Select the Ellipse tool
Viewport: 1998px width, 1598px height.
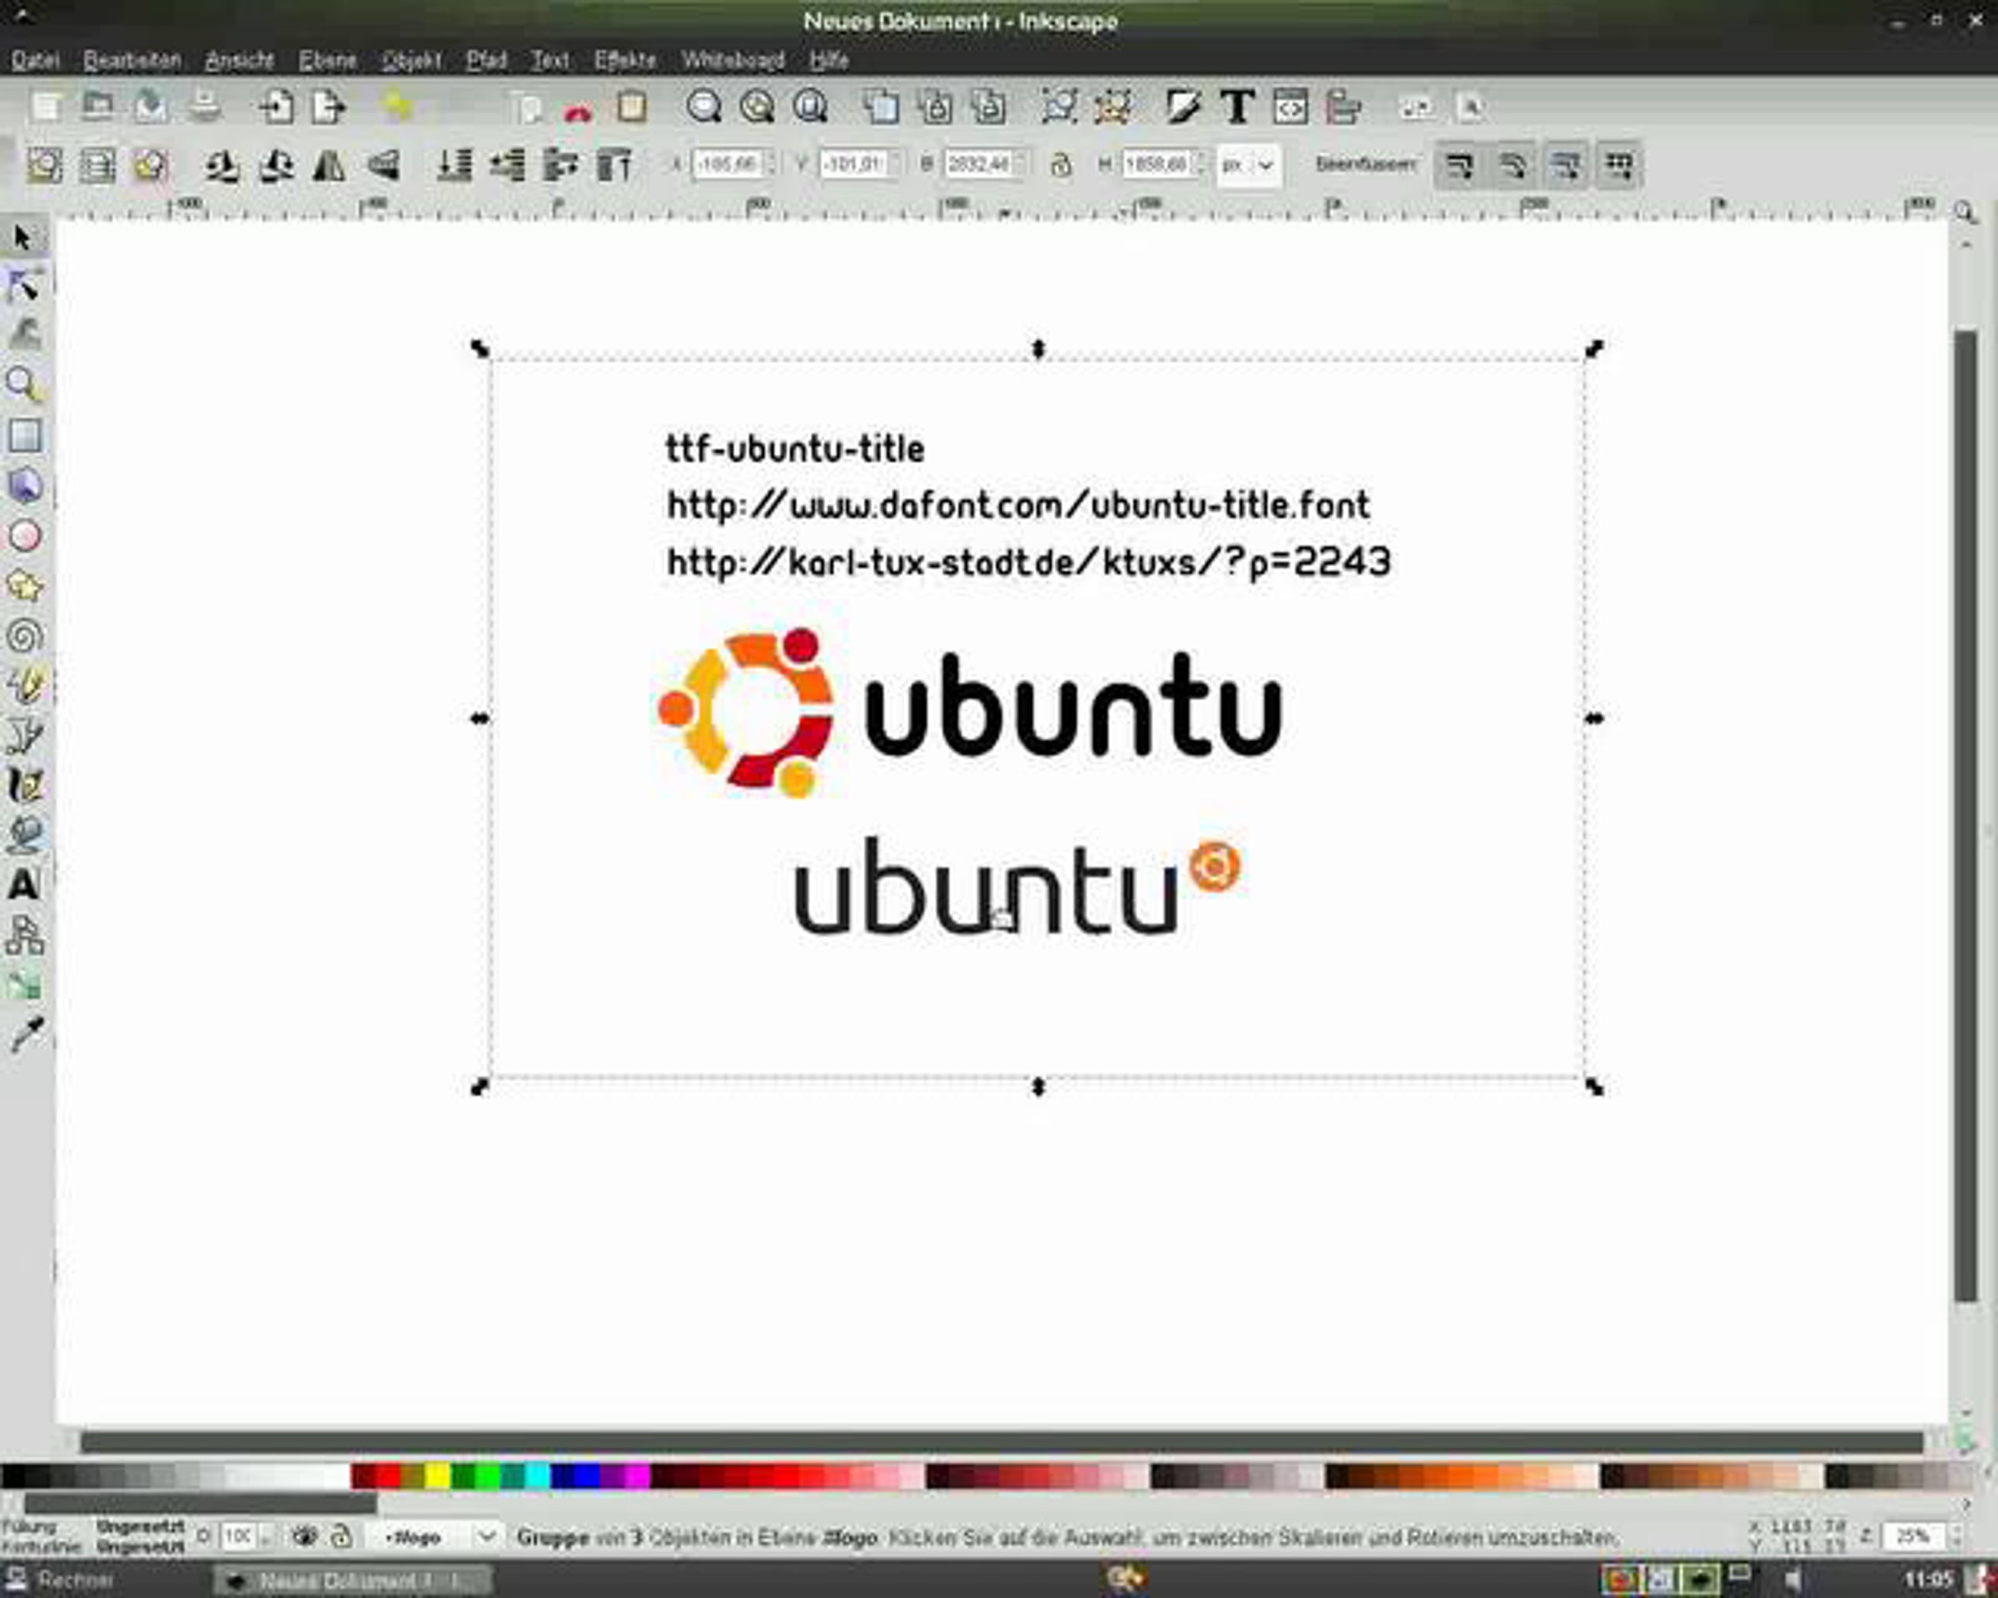[x=24, y=535]
